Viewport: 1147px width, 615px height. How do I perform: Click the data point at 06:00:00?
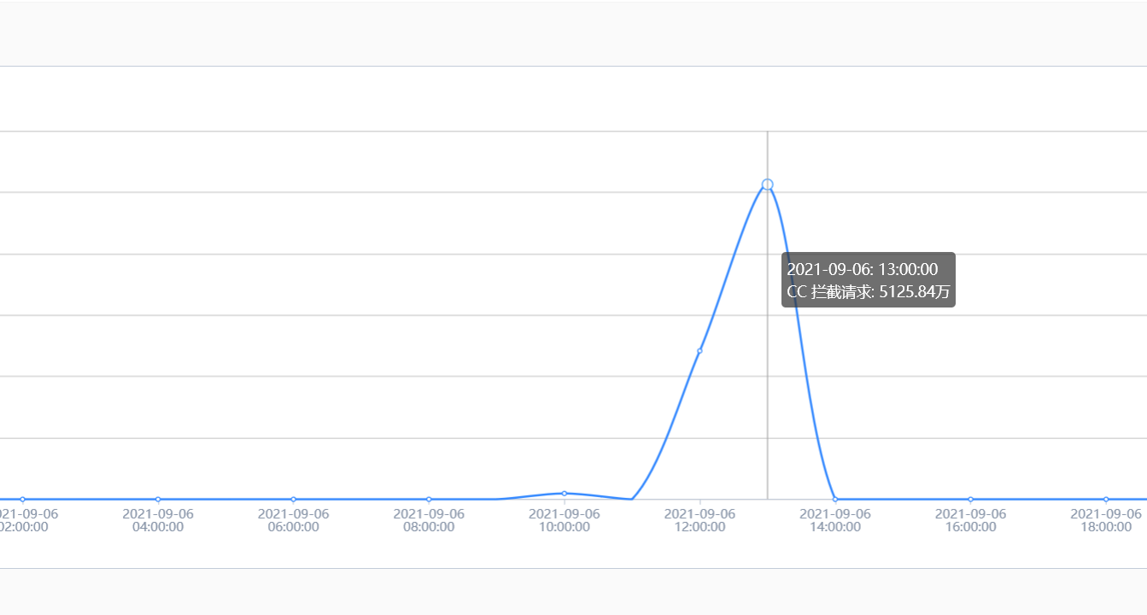tap(293, 500)
